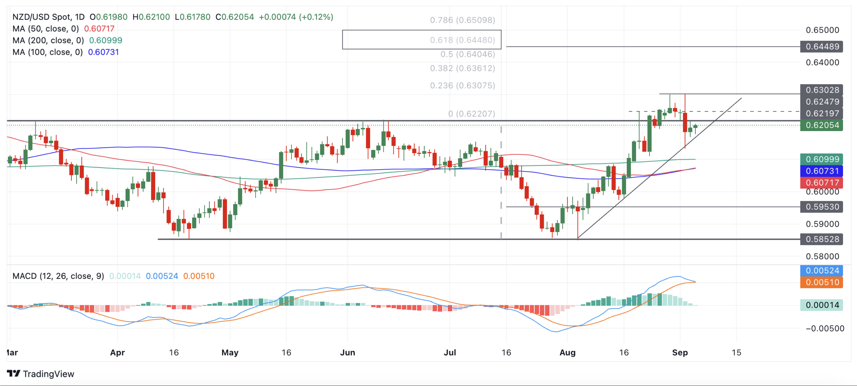Click the Sep marker on time axis
The image size is (857, 386).
pos(680,352)
